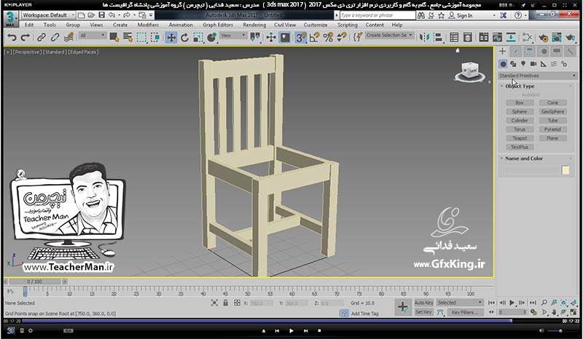Toggle Auto Key animation mode

click(423, 303)
